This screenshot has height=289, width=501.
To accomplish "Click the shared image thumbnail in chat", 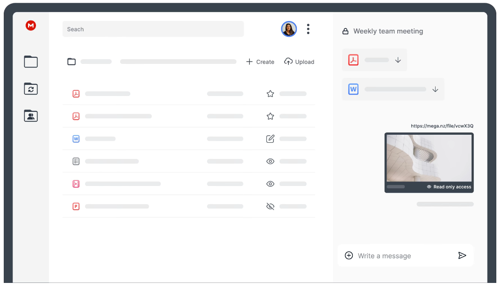I will (x=429, y=158).
